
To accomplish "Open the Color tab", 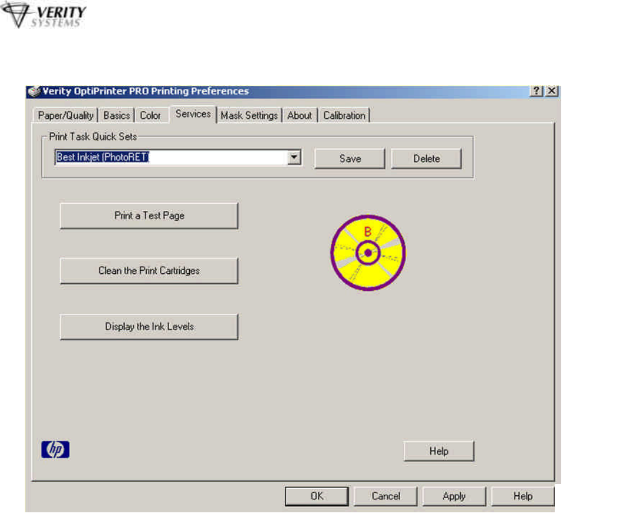I will coord(150,115).
